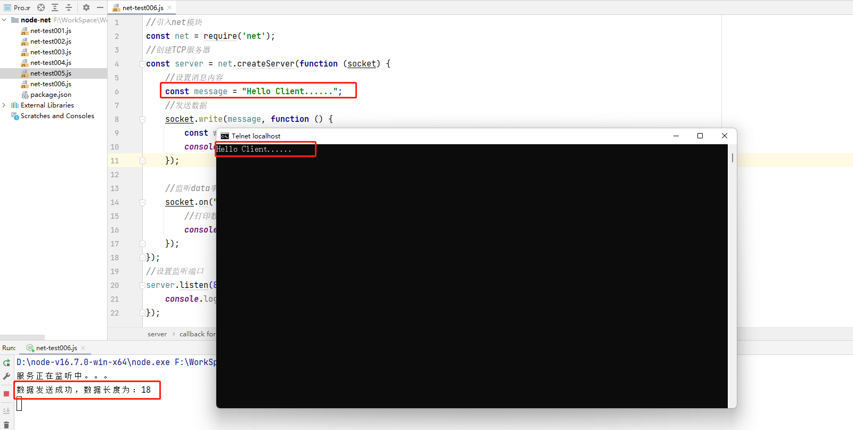Clear console output with trash icon
The image size is (853, 430).
(6, 425)
